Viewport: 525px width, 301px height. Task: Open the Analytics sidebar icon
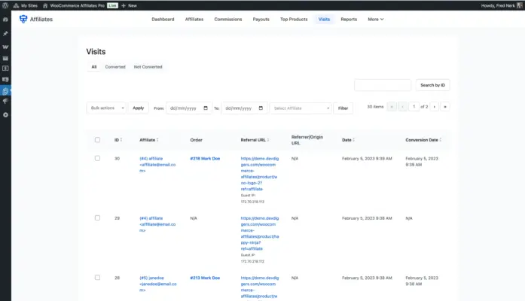(x=5, y=80)
